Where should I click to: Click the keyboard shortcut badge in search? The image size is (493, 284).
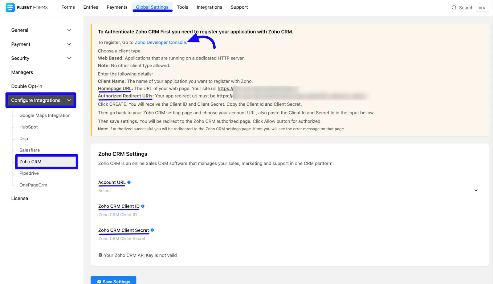pyautogui.click(x=482, y=8)
